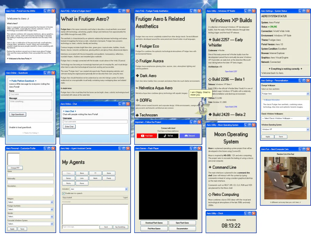Focus the Guestbook Your name field
311x246 pixels.
(30, 94)
